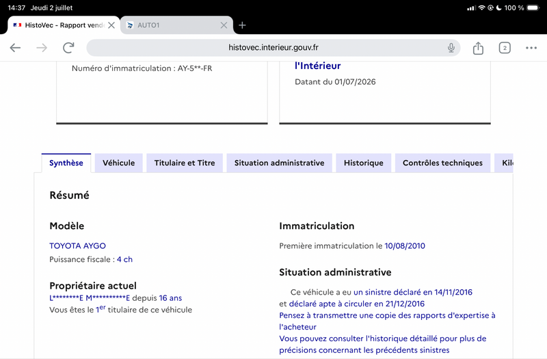Select the Synthèse tab
The height and width of the screenshot is (359, 547).
point(66,163)
